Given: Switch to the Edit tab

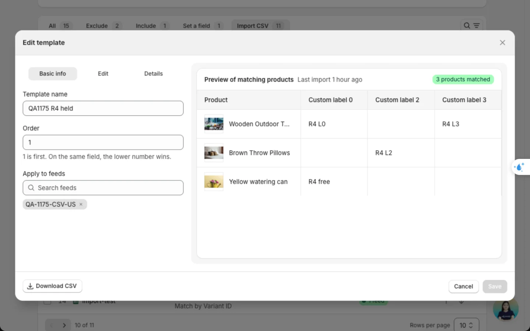Looking at the screenshot, I should click(103, 74).
